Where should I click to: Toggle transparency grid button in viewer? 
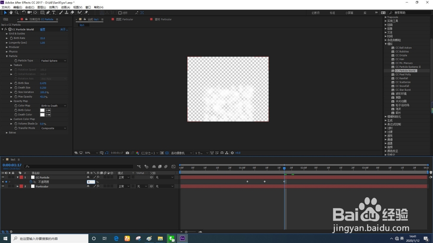(x=167, y=153)
